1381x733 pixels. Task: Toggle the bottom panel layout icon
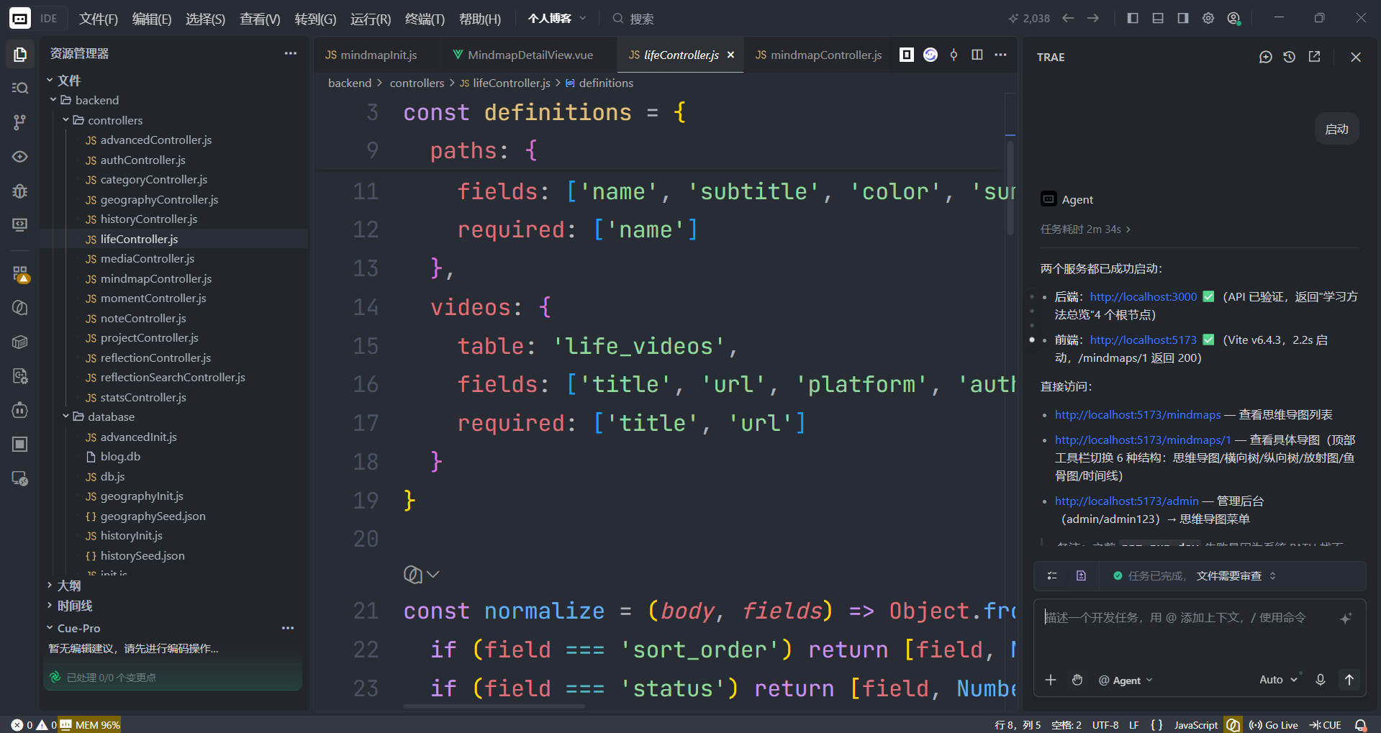tap(1158, 18)
